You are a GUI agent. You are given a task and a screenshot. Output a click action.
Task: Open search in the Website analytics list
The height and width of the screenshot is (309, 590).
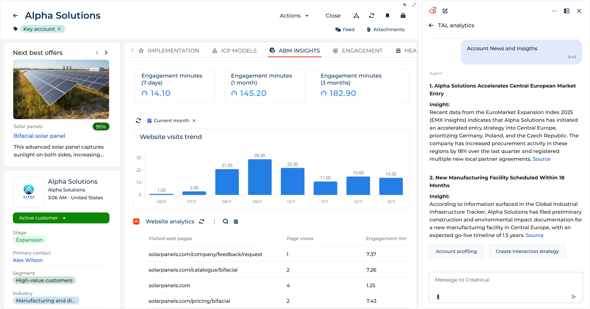click(225, 221)
